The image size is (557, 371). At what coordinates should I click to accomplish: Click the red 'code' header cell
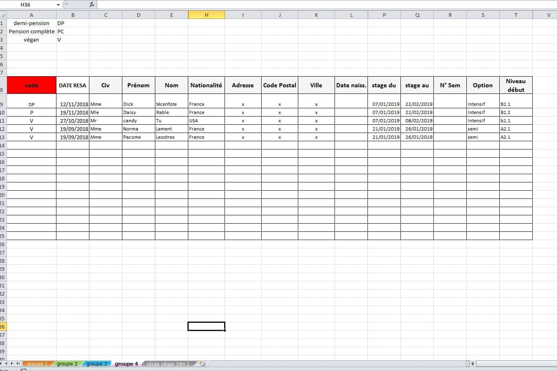pyautogui.click(x=32, y=85)
